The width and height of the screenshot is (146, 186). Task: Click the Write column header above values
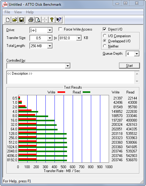pos(116,92)
